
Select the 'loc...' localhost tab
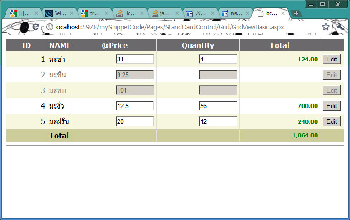point(270,13)
